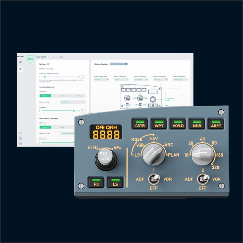Open the first Button Customization dropdown
The image size is (243, 243).
101,80
